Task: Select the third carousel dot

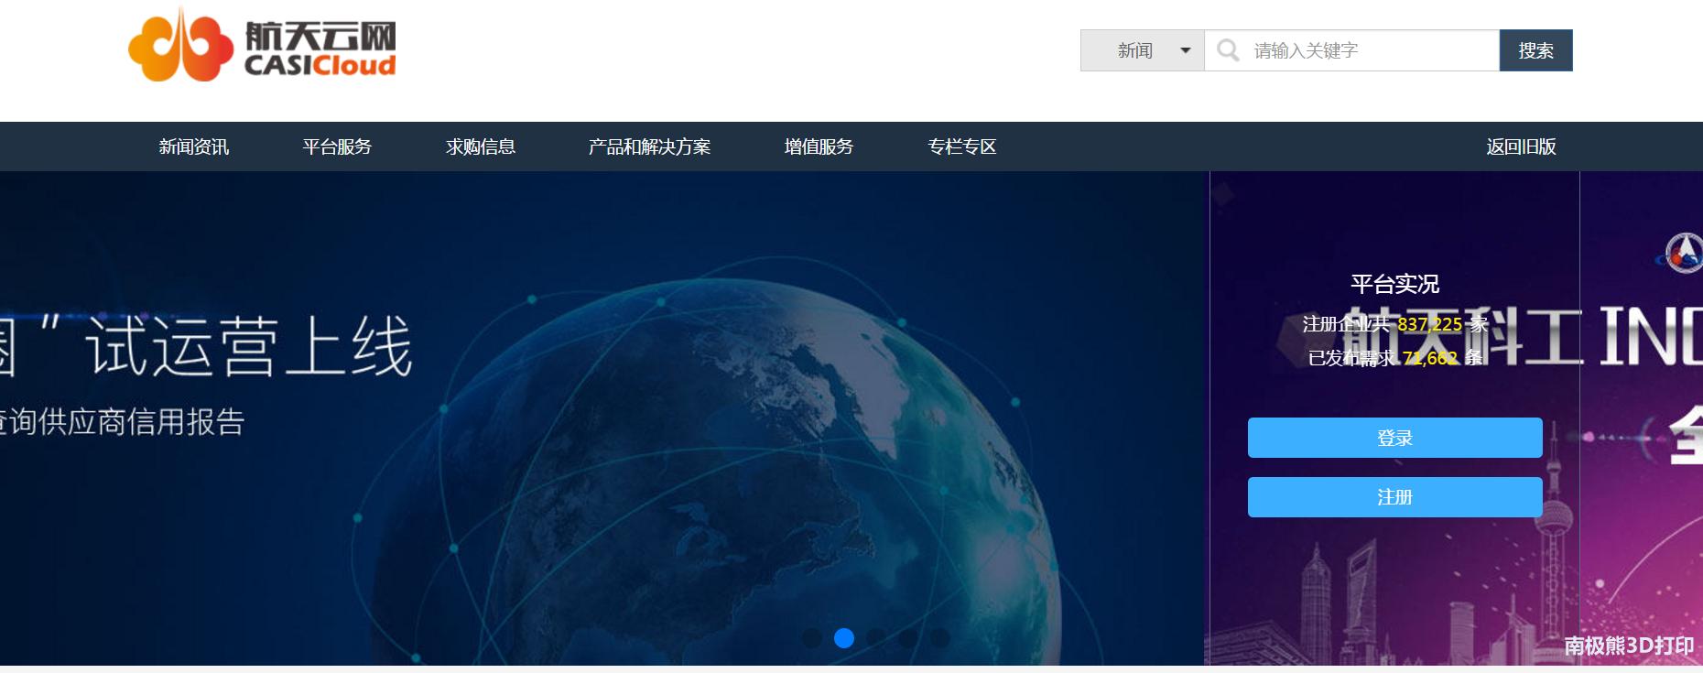Action: (876, 637)
